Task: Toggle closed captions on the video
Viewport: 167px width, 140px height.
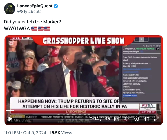Action: tap(116, 119)
